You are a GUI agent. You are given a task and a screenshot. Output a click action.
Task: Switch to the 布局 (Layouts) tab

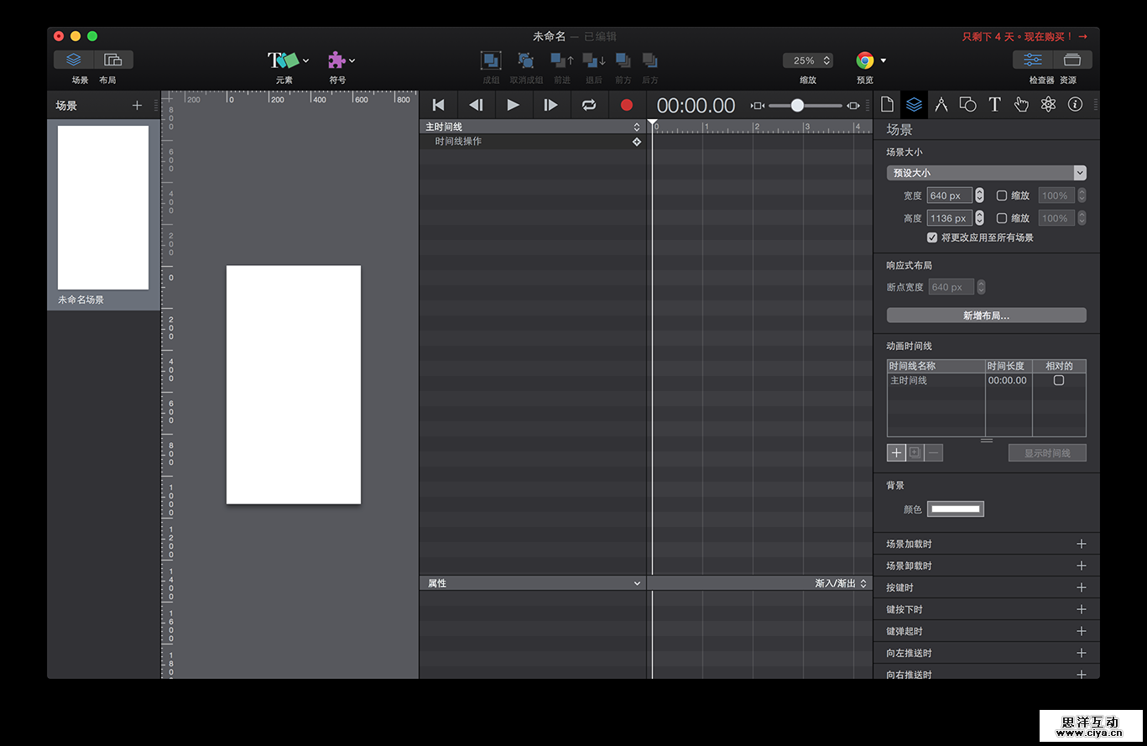click(112, 60)
